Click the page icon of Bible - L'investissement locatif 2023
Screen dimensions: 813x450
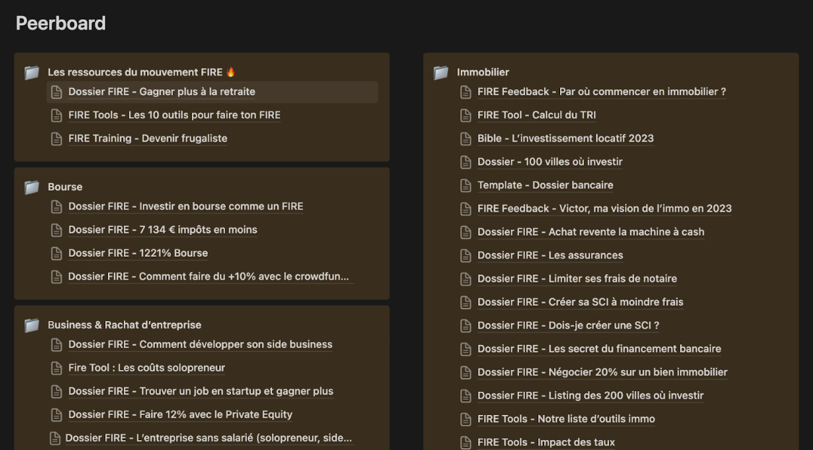coord(466,138)
